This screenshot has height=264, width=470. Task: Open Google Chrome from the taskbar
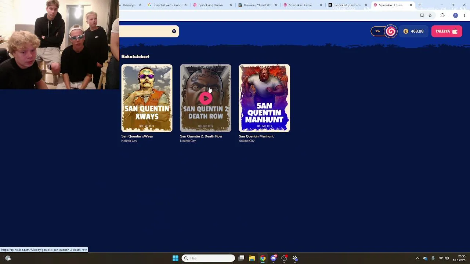click(263, 258)
